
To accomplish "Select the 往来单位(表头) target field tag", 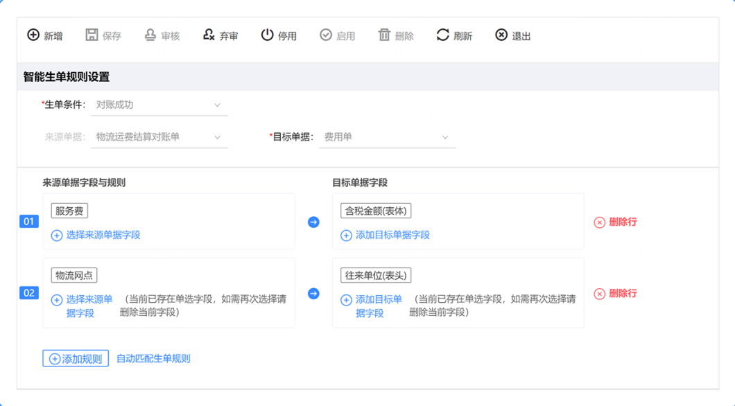I will tap(376, 275).
